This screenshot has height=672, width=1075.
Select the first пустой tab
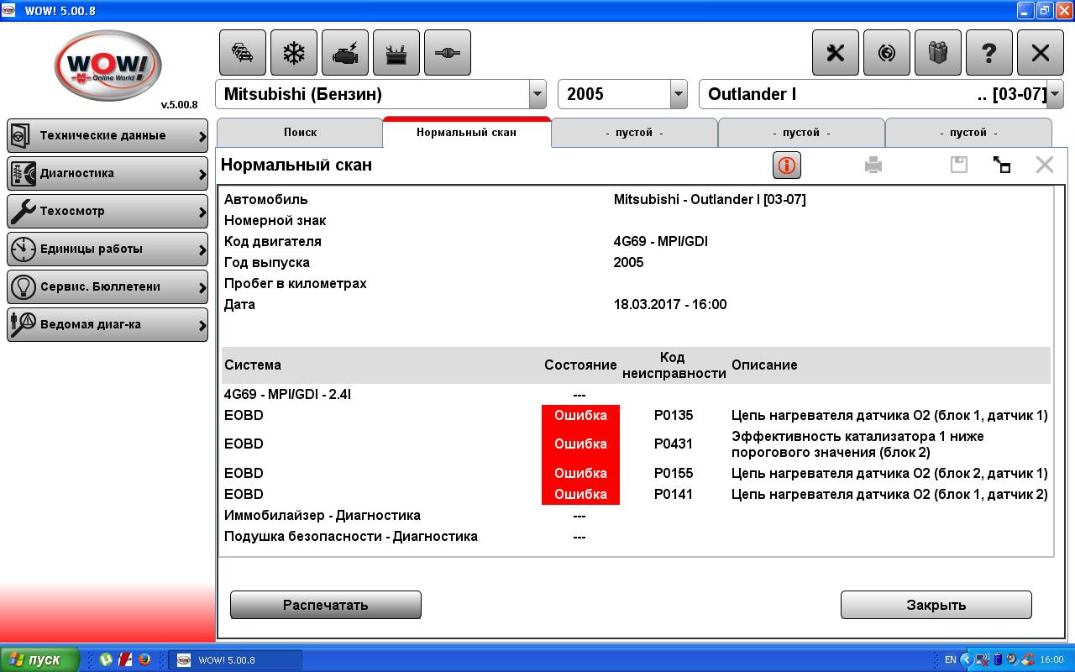coord(634,133)
